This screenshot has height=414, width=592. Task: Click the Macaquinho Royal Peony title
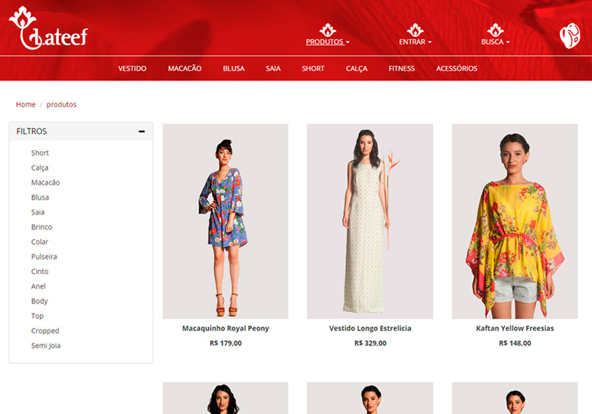point(226,329)
